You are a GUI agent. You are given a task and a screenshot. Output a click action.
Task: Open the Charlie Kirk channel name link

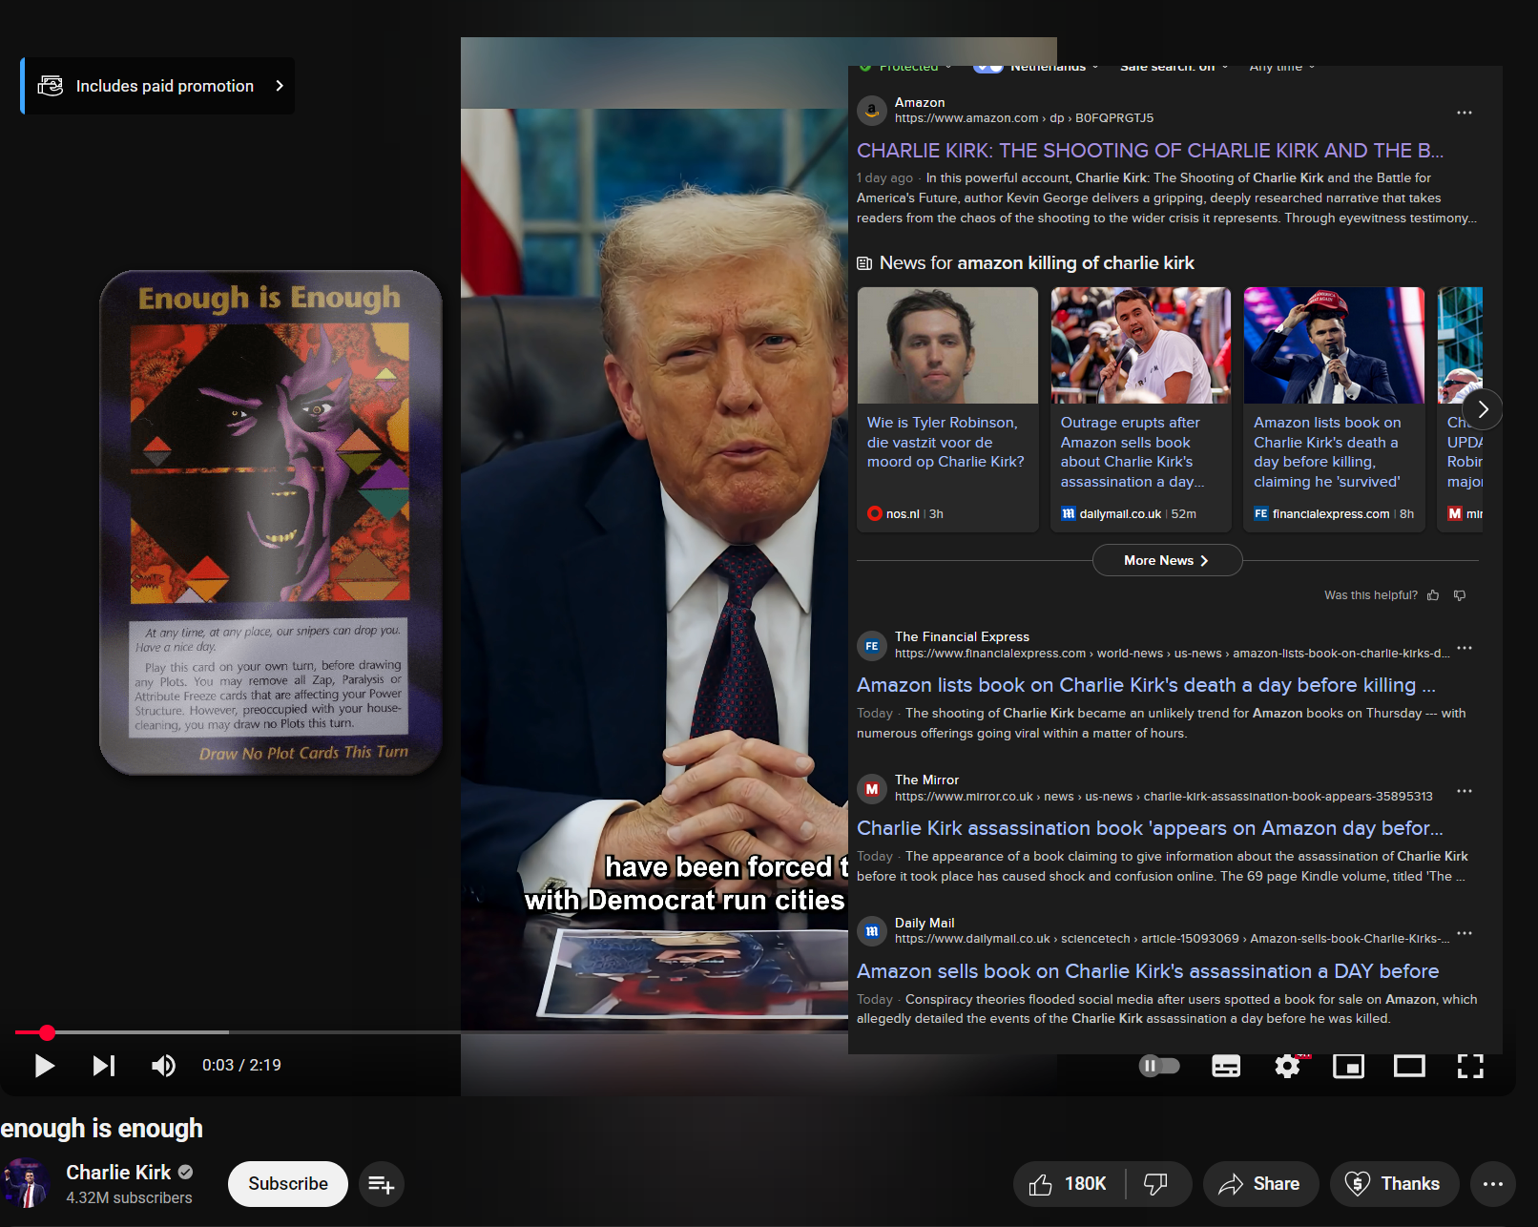[x=118, y=1173]
